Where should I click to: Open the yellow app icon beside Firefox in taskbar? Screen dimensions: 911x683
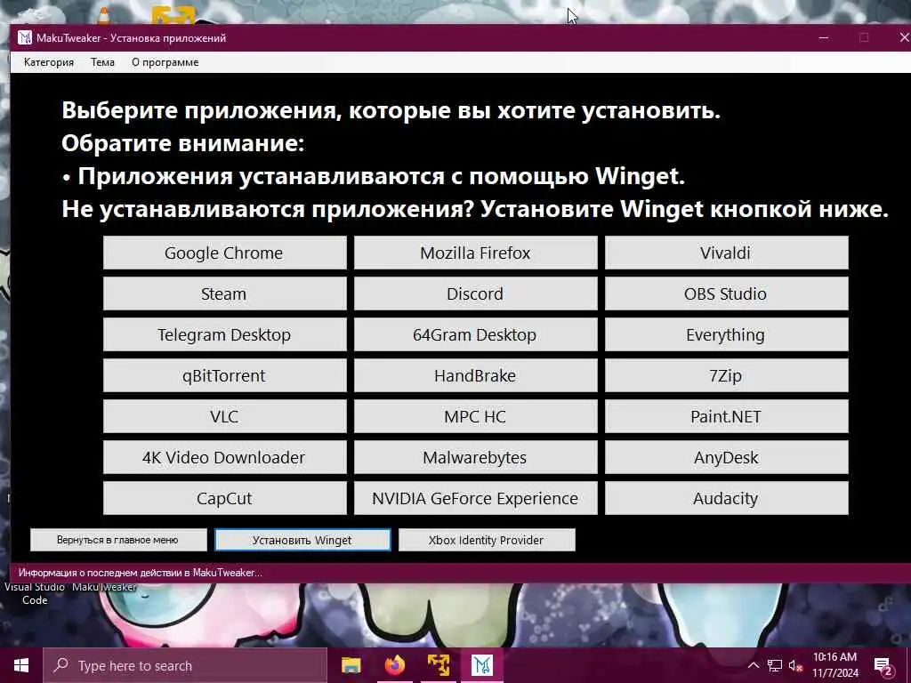tap(438, 665)
